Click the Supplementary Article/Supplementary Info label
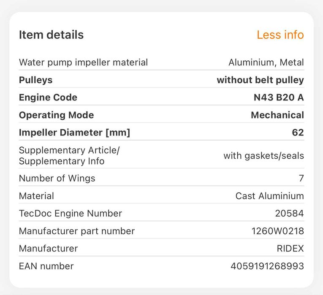 pos(69,156)
